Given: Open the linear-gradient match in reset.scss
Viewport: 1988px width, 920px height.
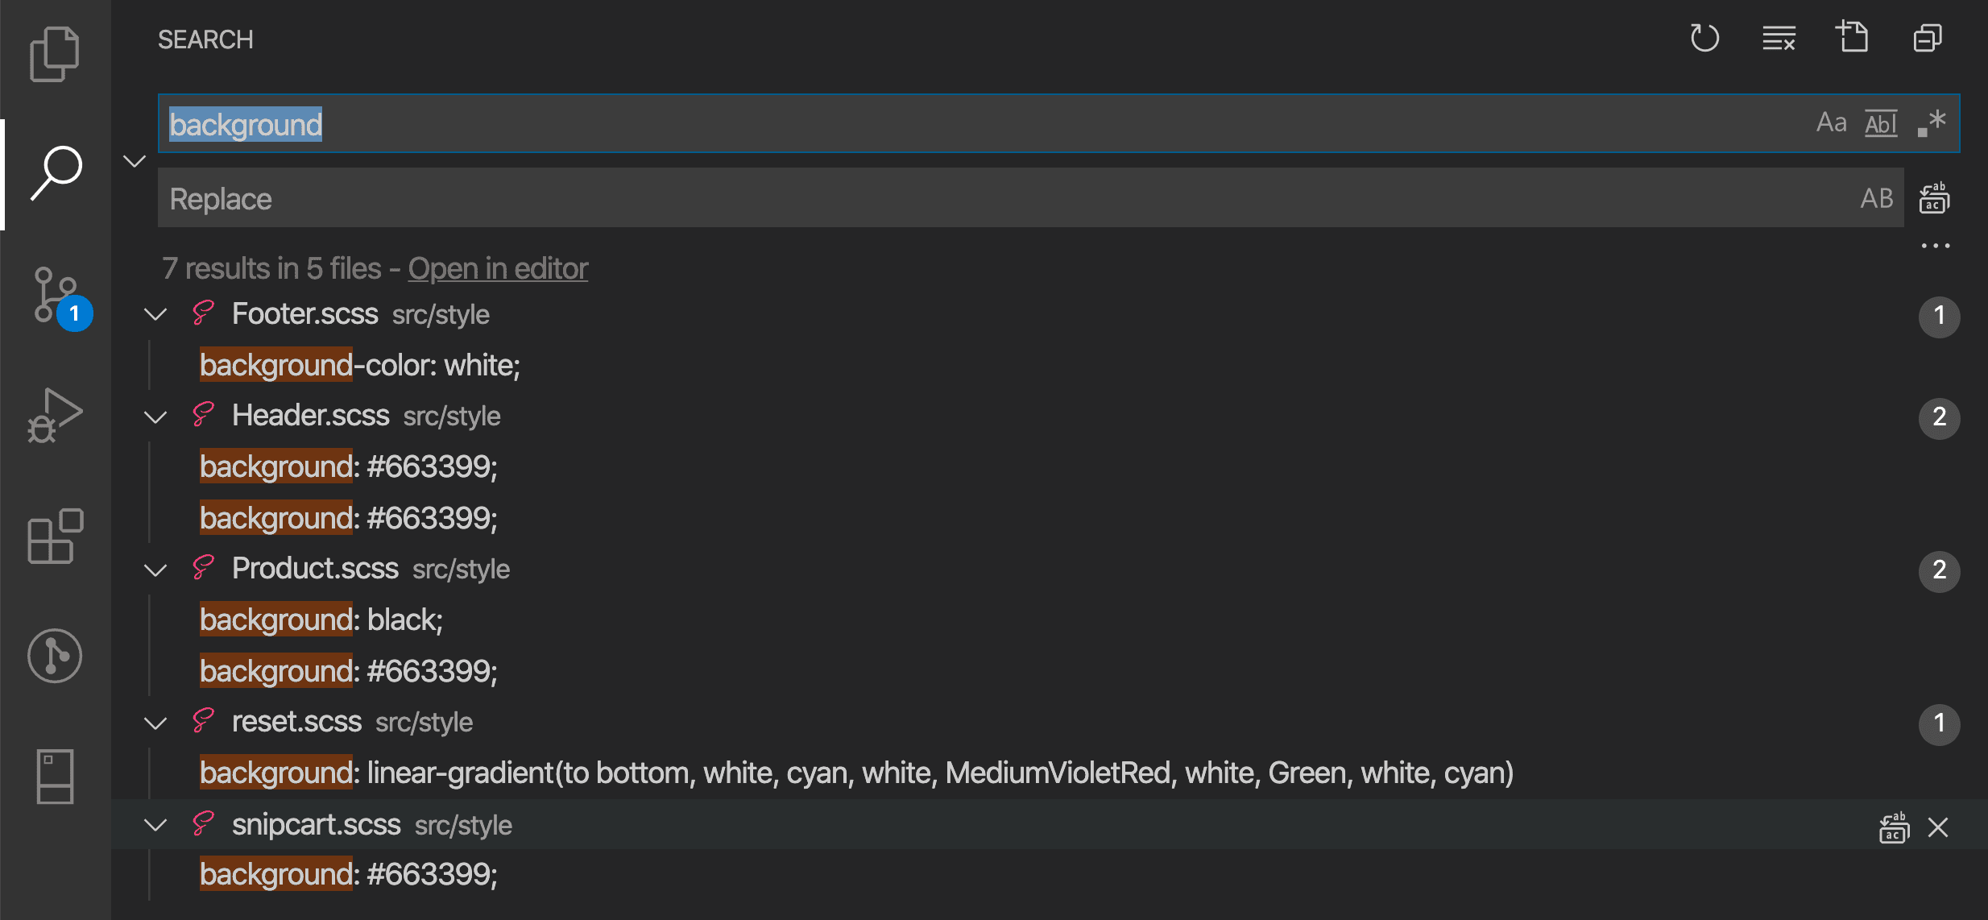Looking at the screenshot, I should tap(856, 773).
